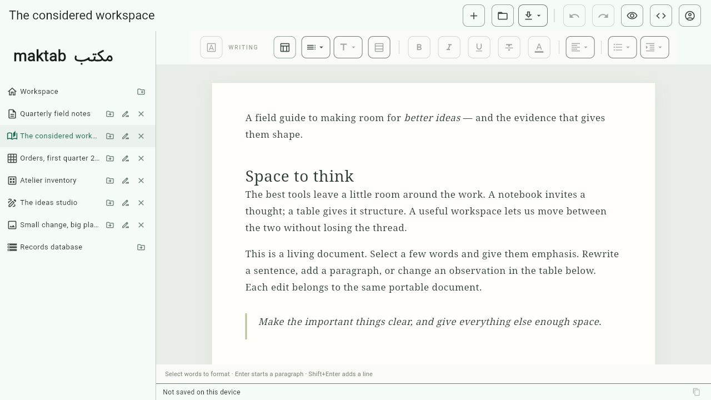Click the text frame icon beside WRITING

pos(211,47)
